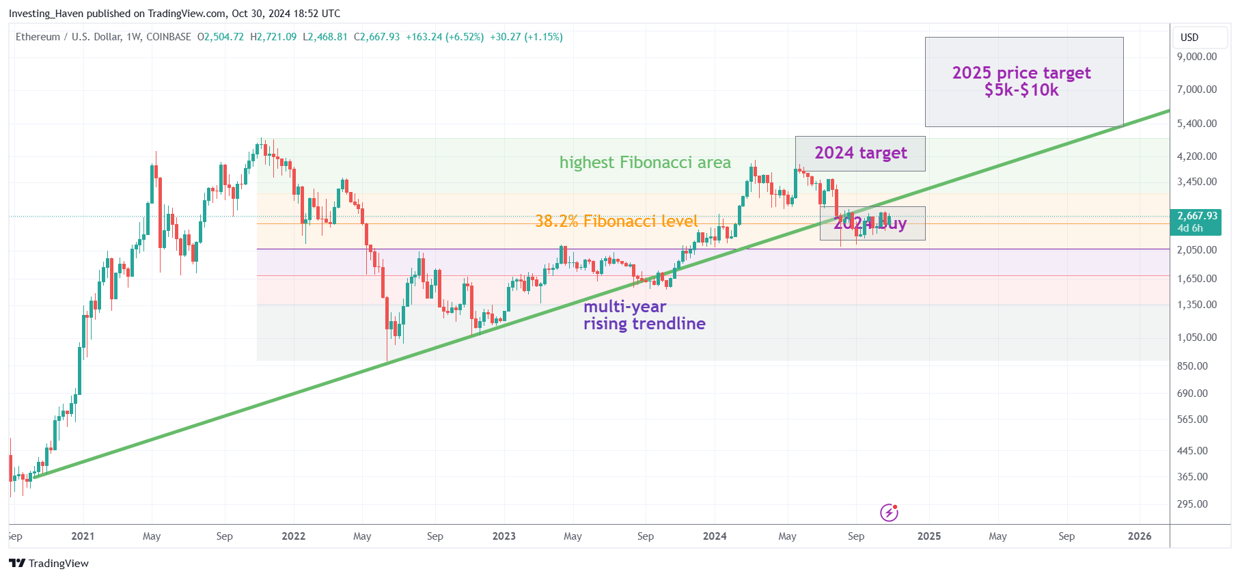
Task: Click the current price label 2,667.93
Action: click(1197, 222)
